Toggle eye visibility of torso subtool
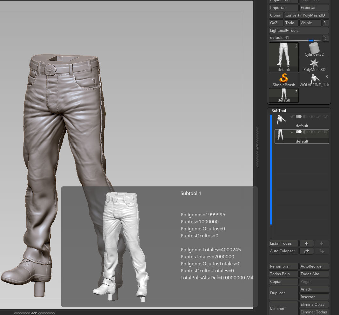This screenshot has height=315, width=339. point(325,116)
